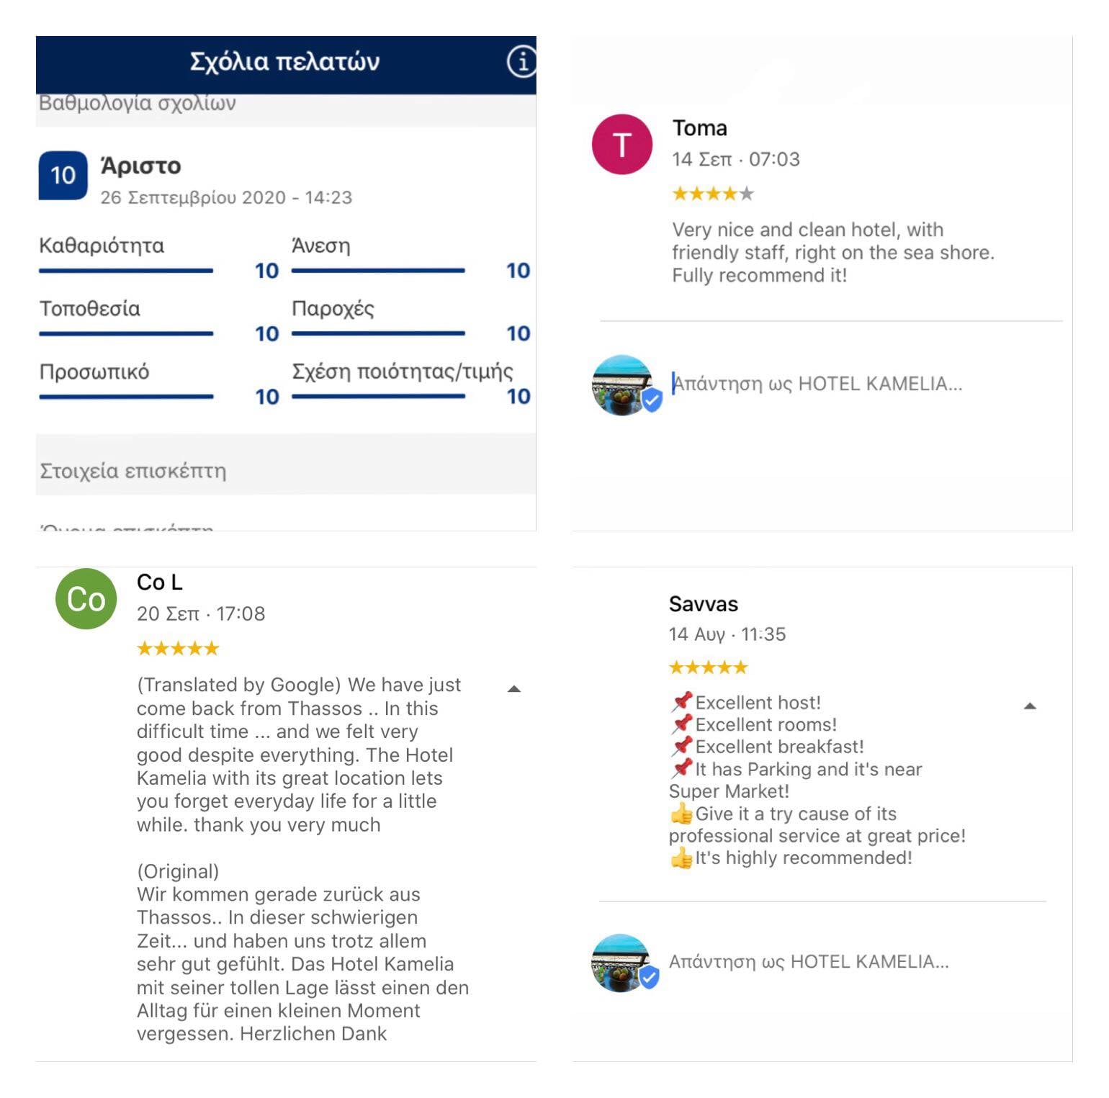Screen dimensions: 1109x1098
Task: Collapse Co L's review with the arrow
Action: pos(514,689)
